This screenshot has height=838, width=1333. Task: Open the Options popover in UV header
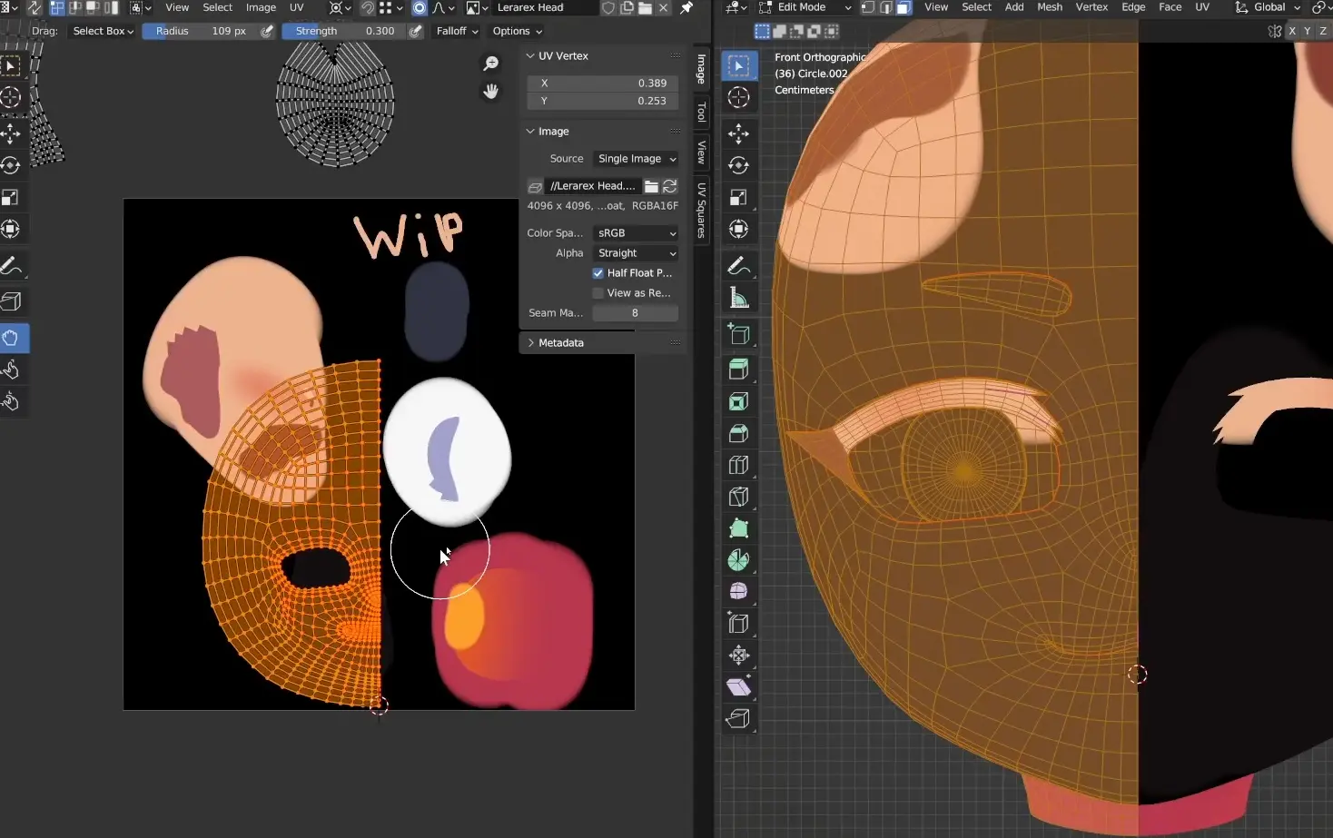(517, 31)
